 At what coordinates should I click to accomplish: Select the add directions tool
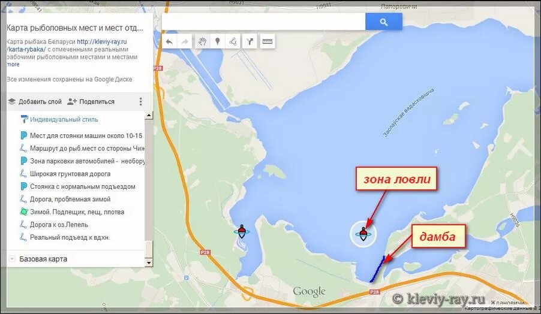[x=250, y=42]
